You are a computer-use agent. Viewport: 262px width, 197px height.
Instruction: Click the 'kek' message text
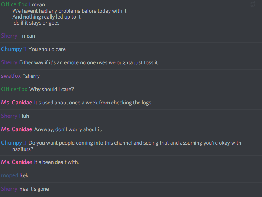point(24,175)
